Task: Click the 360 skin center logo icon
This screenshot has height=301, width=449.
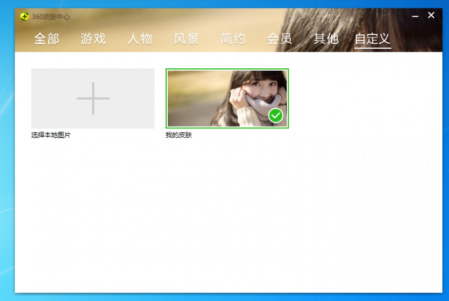Action: pos(25,17)
